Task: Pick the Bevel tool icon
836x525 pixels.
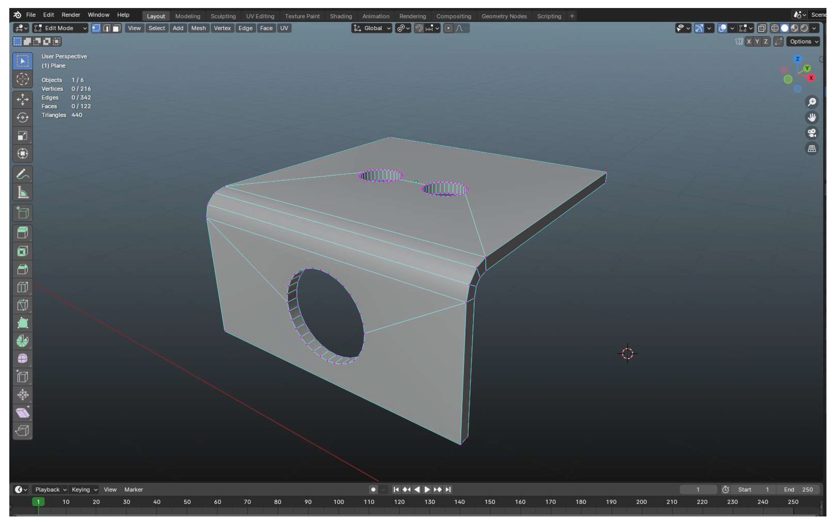Action: pos(22,269)
